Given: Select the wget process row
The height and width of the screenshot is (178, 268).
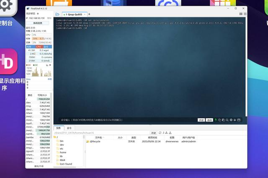Looking at the screenshot, I should (x=39, y=50).
